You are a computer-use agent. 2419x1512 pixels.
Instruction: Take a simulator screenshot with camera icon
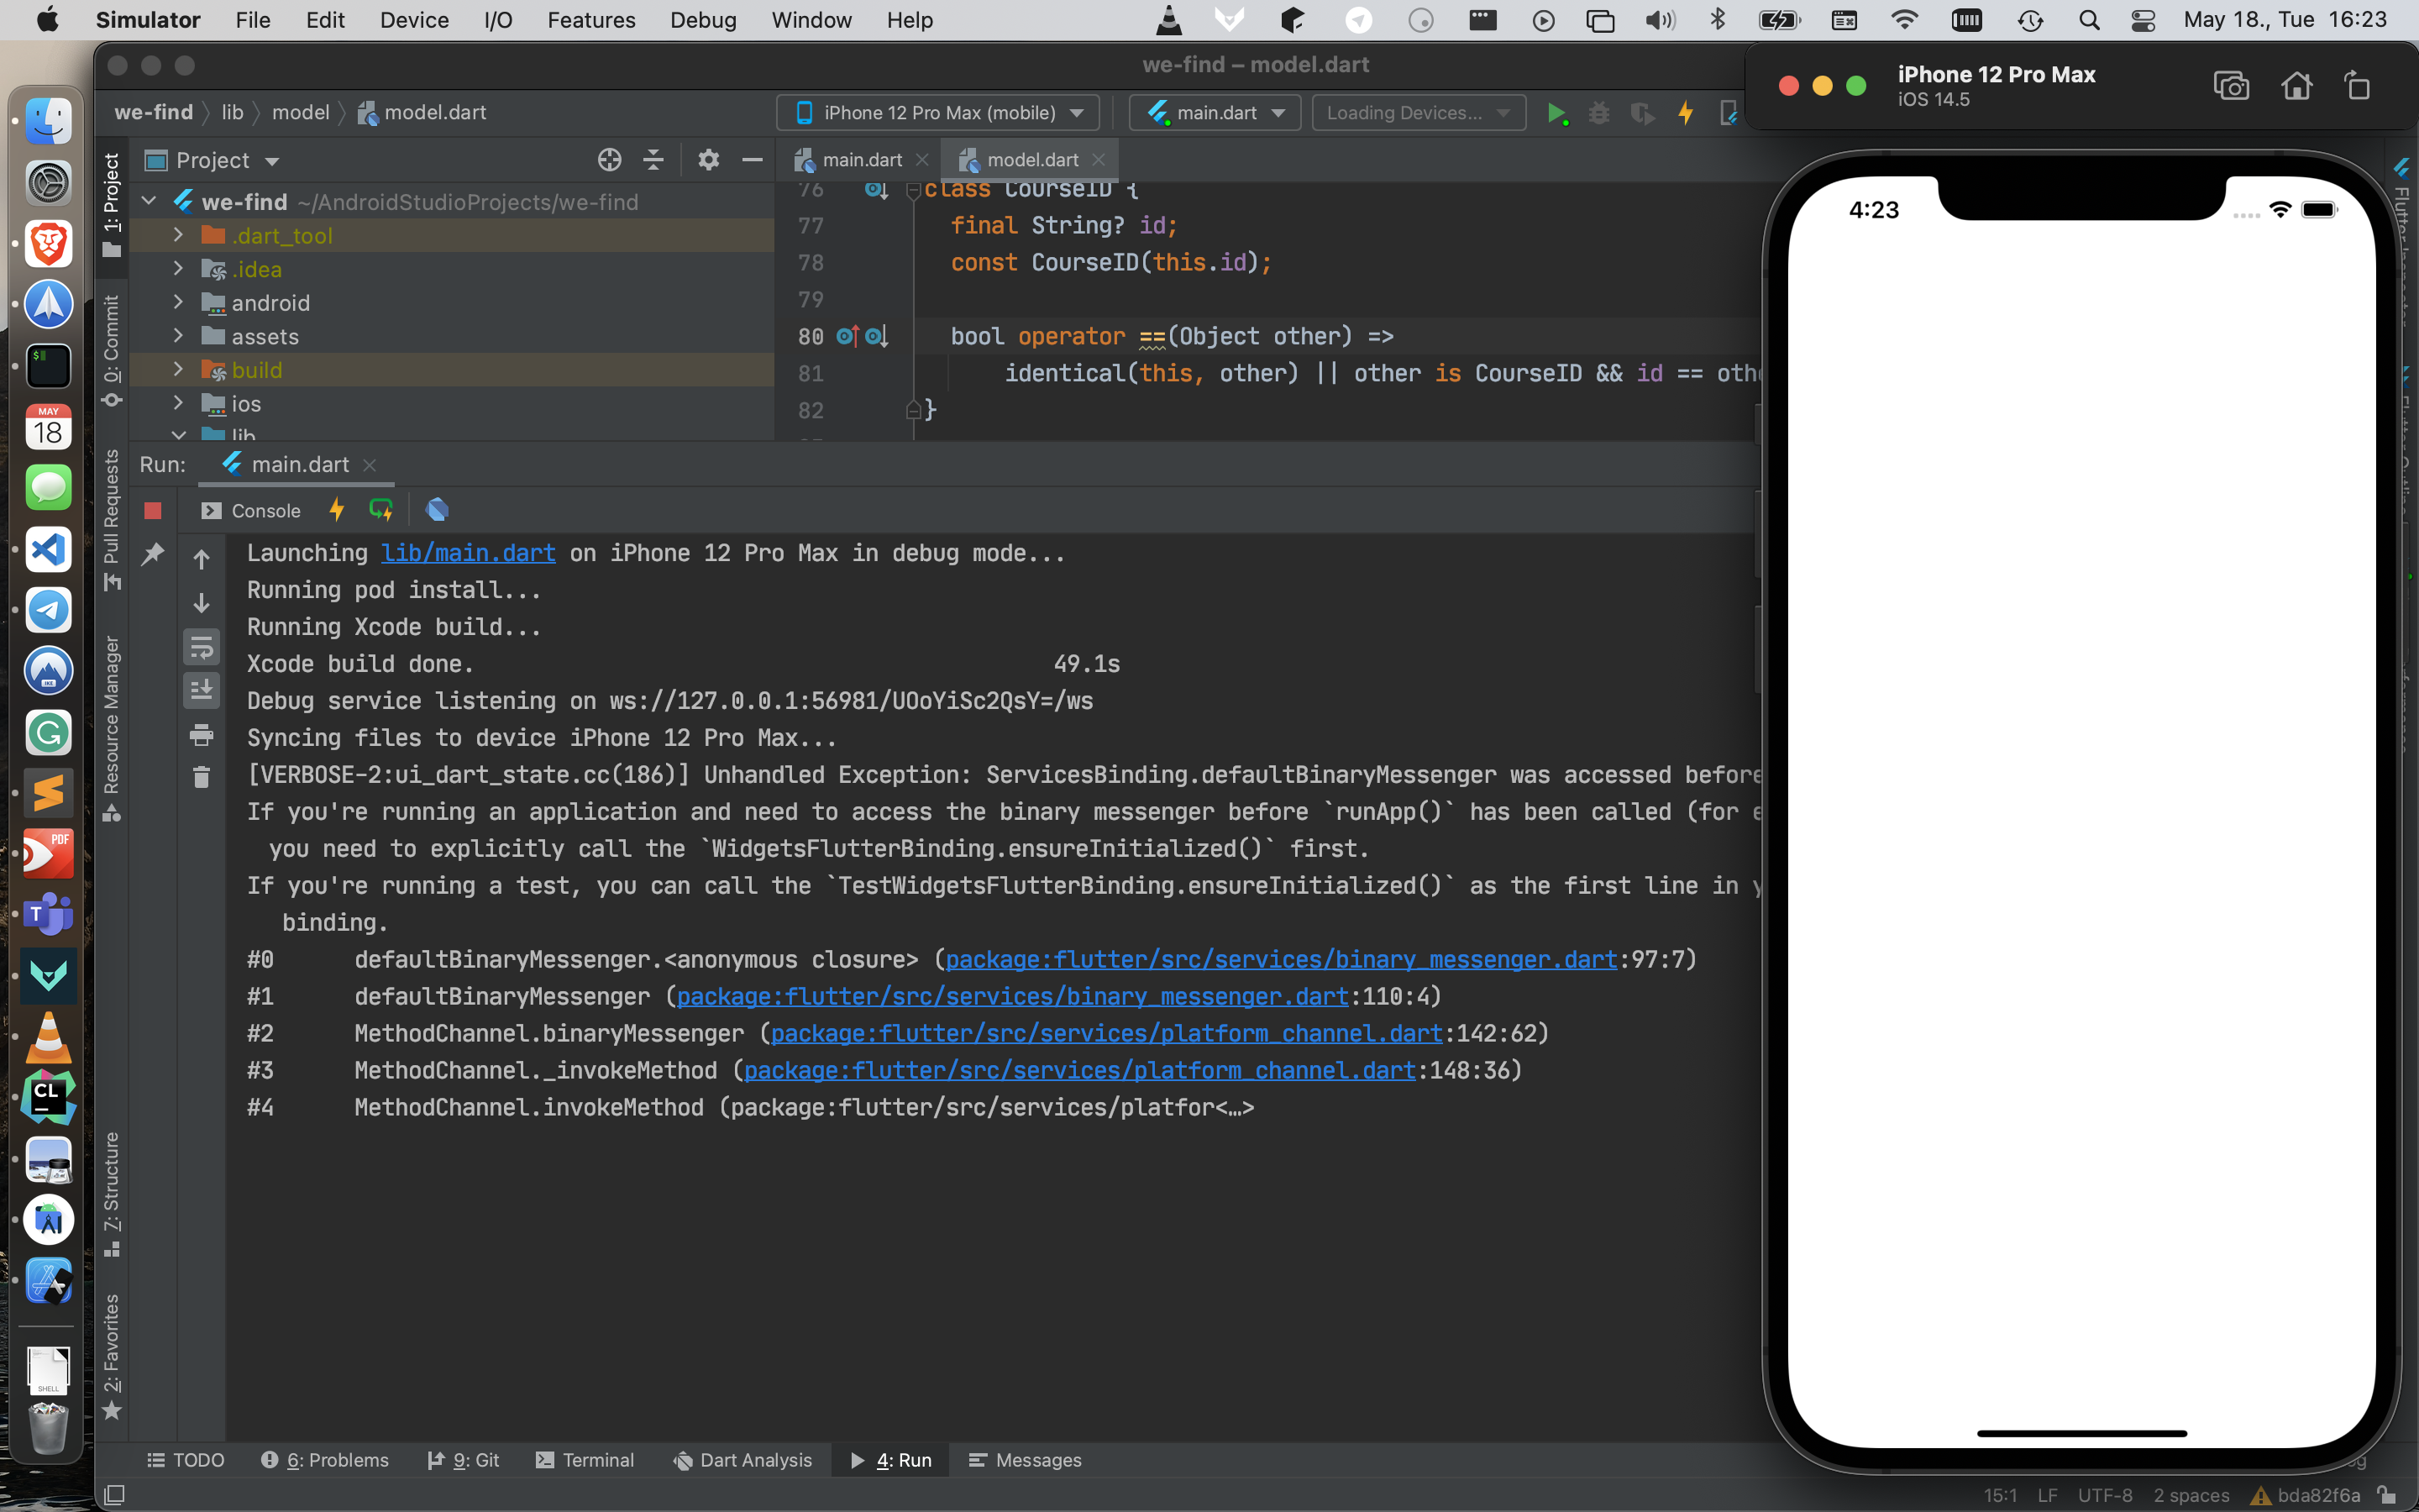(2231, 86)
